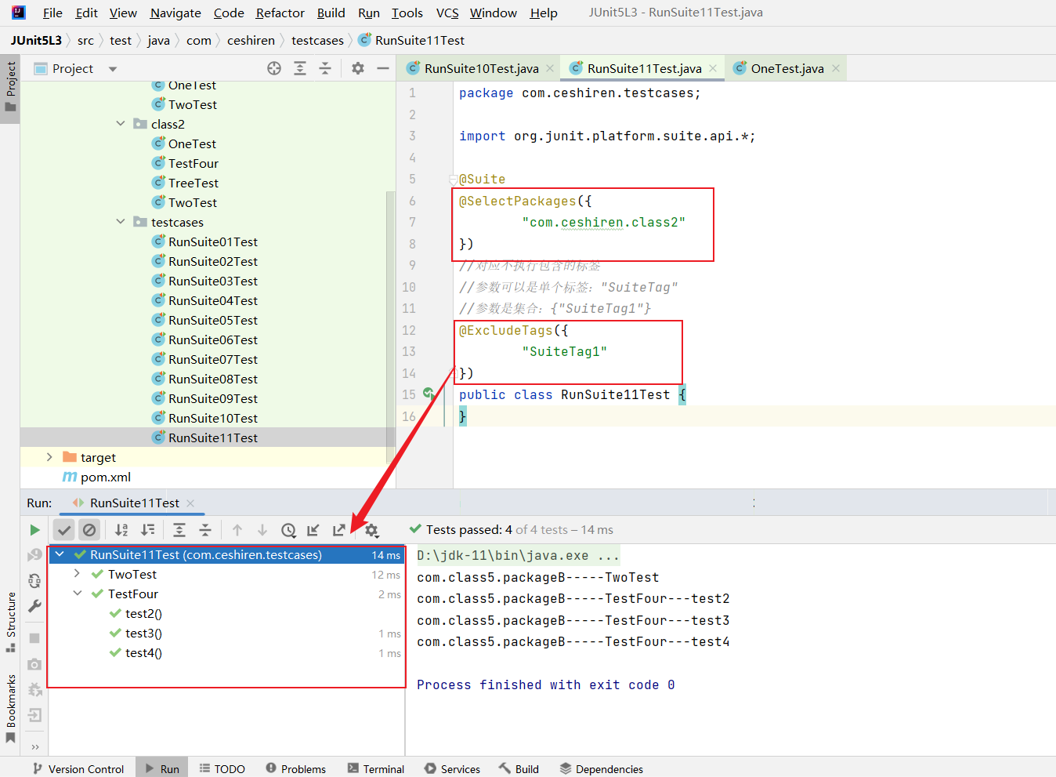The width and height of the screenshot is (1056, 777).
Task: Expand the TwoTest result node
Action: coord(77,574)
